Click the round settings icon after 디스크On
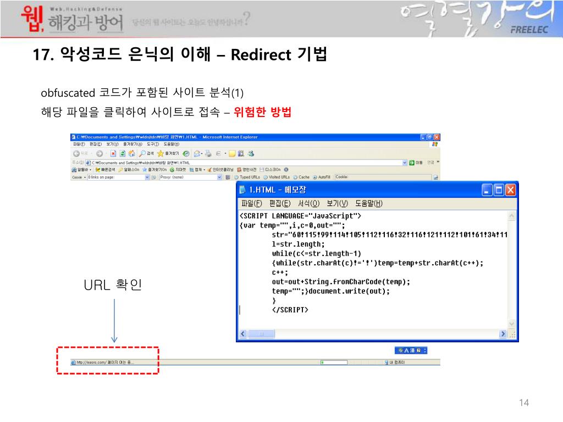This screenshot has width=563, height=422. point(286,169)
